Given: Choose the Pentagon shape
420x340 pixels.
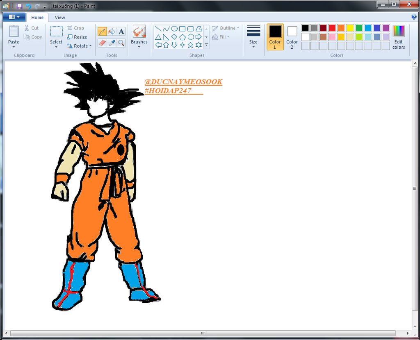Looking at the screenshot, I should [182, 37].
